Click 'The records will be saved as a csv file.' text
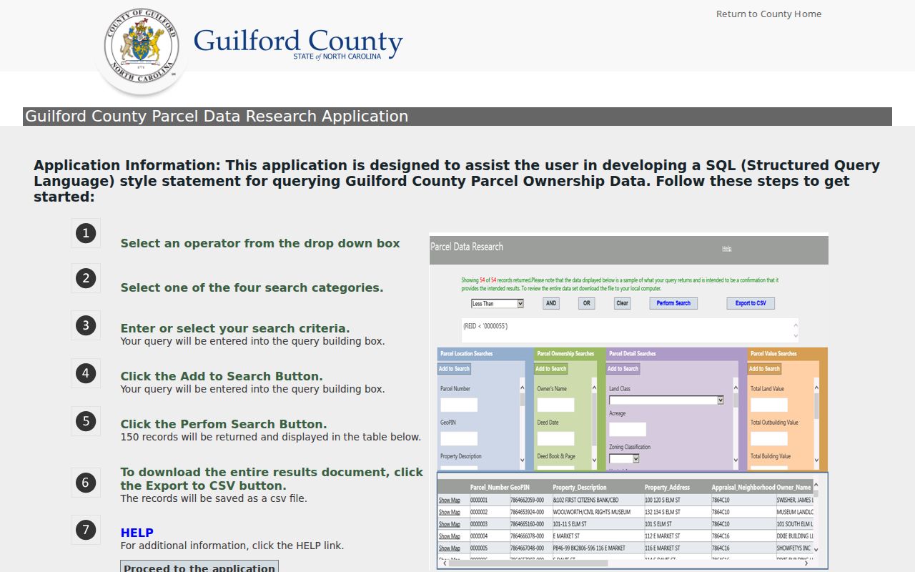Image resolution: width=915 pixels, height=572 pixels. coord(214,498)
